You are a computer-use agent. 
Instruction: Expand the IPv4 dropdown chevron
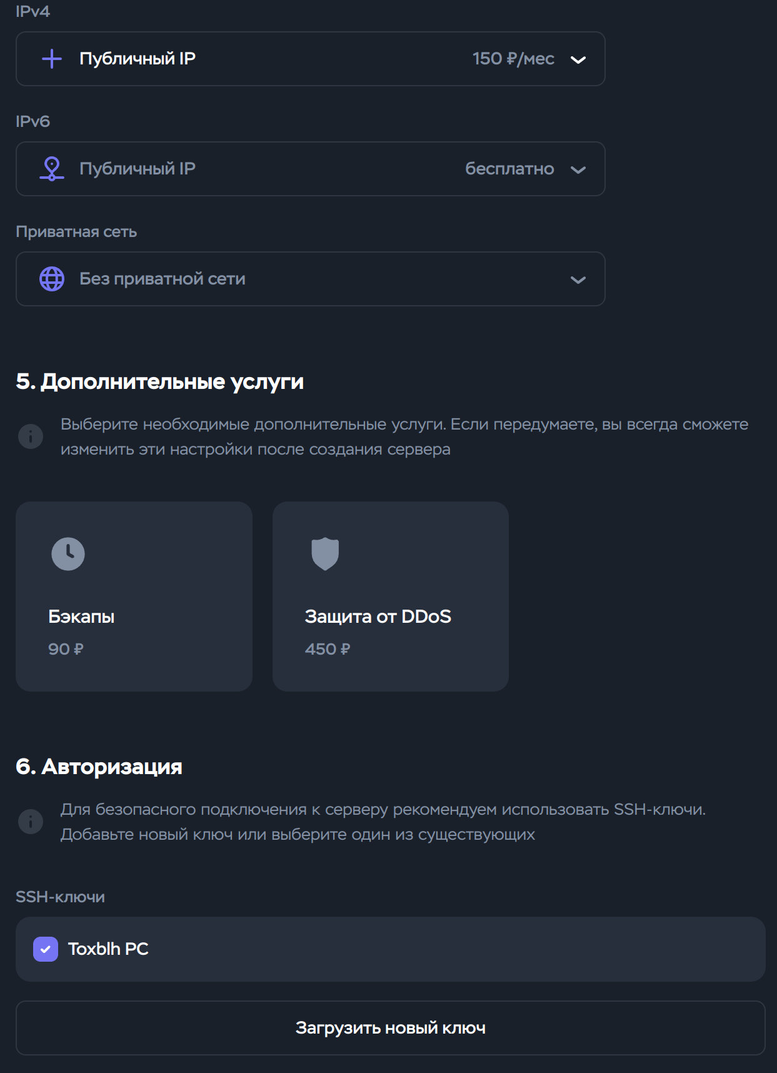pos(578,59)
